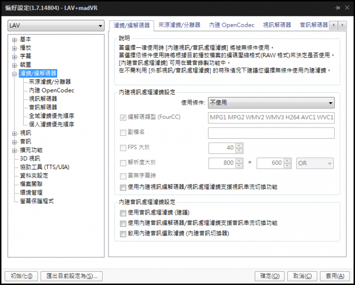Select 3D 視訊 in the tree
355x285 pixels.
click(x=30, y=159)
